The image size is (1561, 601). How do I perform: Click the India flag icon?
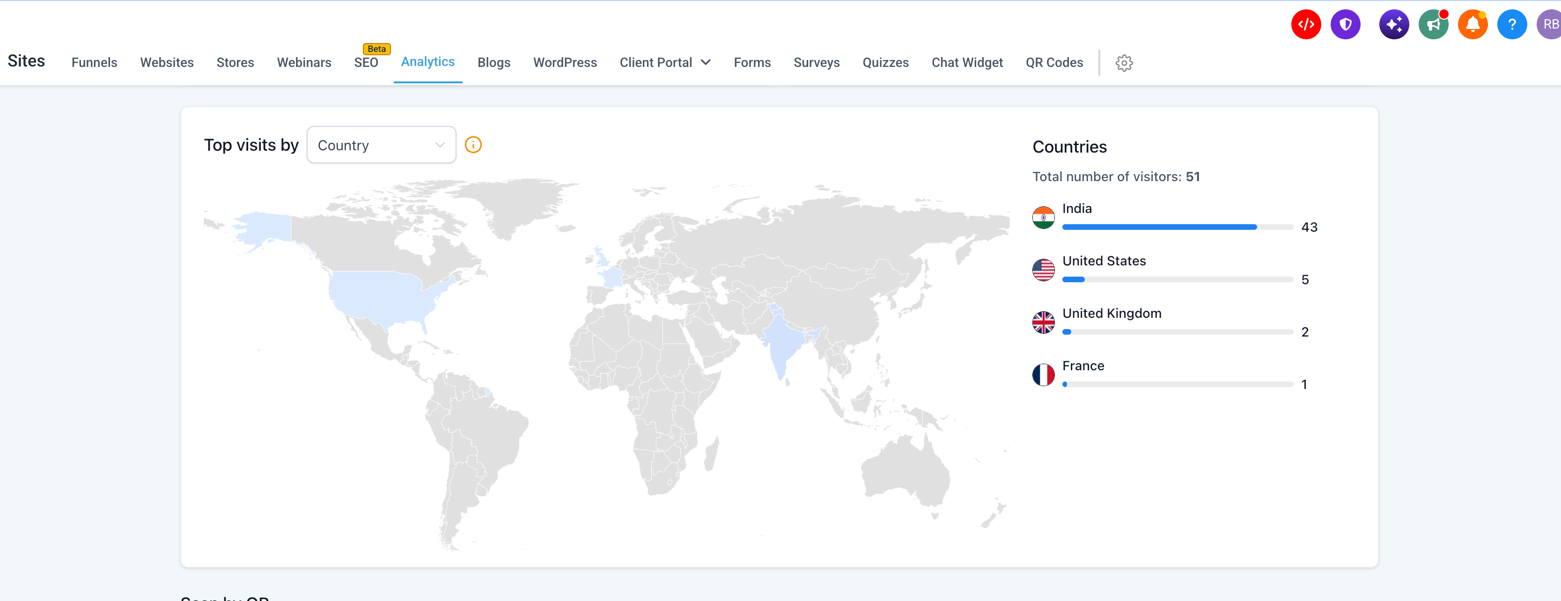1044,218
